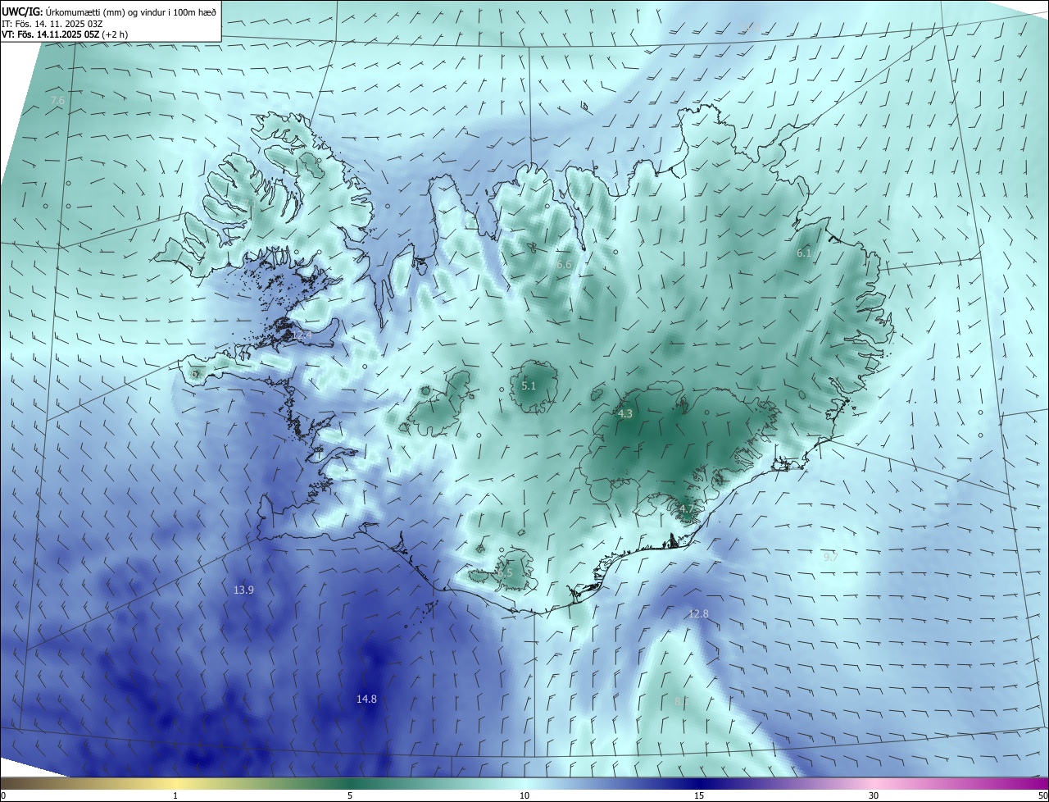Click the 14.8 value label south of Iceland
This screenshot has width=1049, height=802.
[x=366, y=699]
